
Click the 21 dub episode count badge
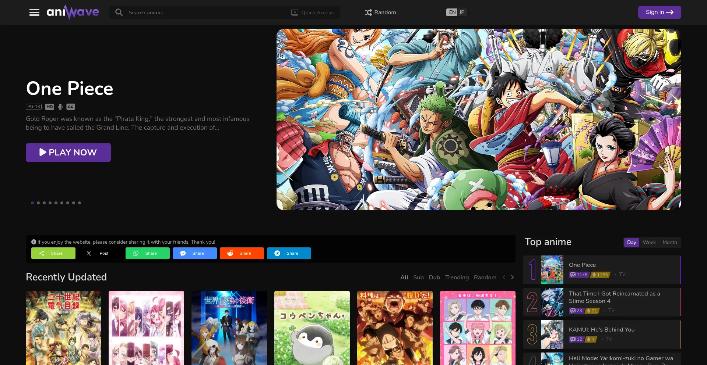tap(592, 311)
